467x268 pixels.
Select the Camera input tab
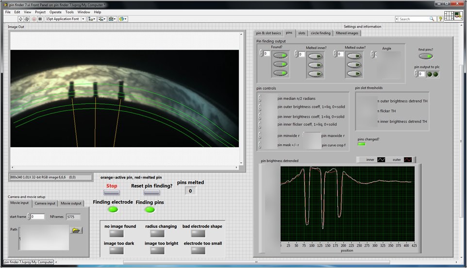click(45, 203)
